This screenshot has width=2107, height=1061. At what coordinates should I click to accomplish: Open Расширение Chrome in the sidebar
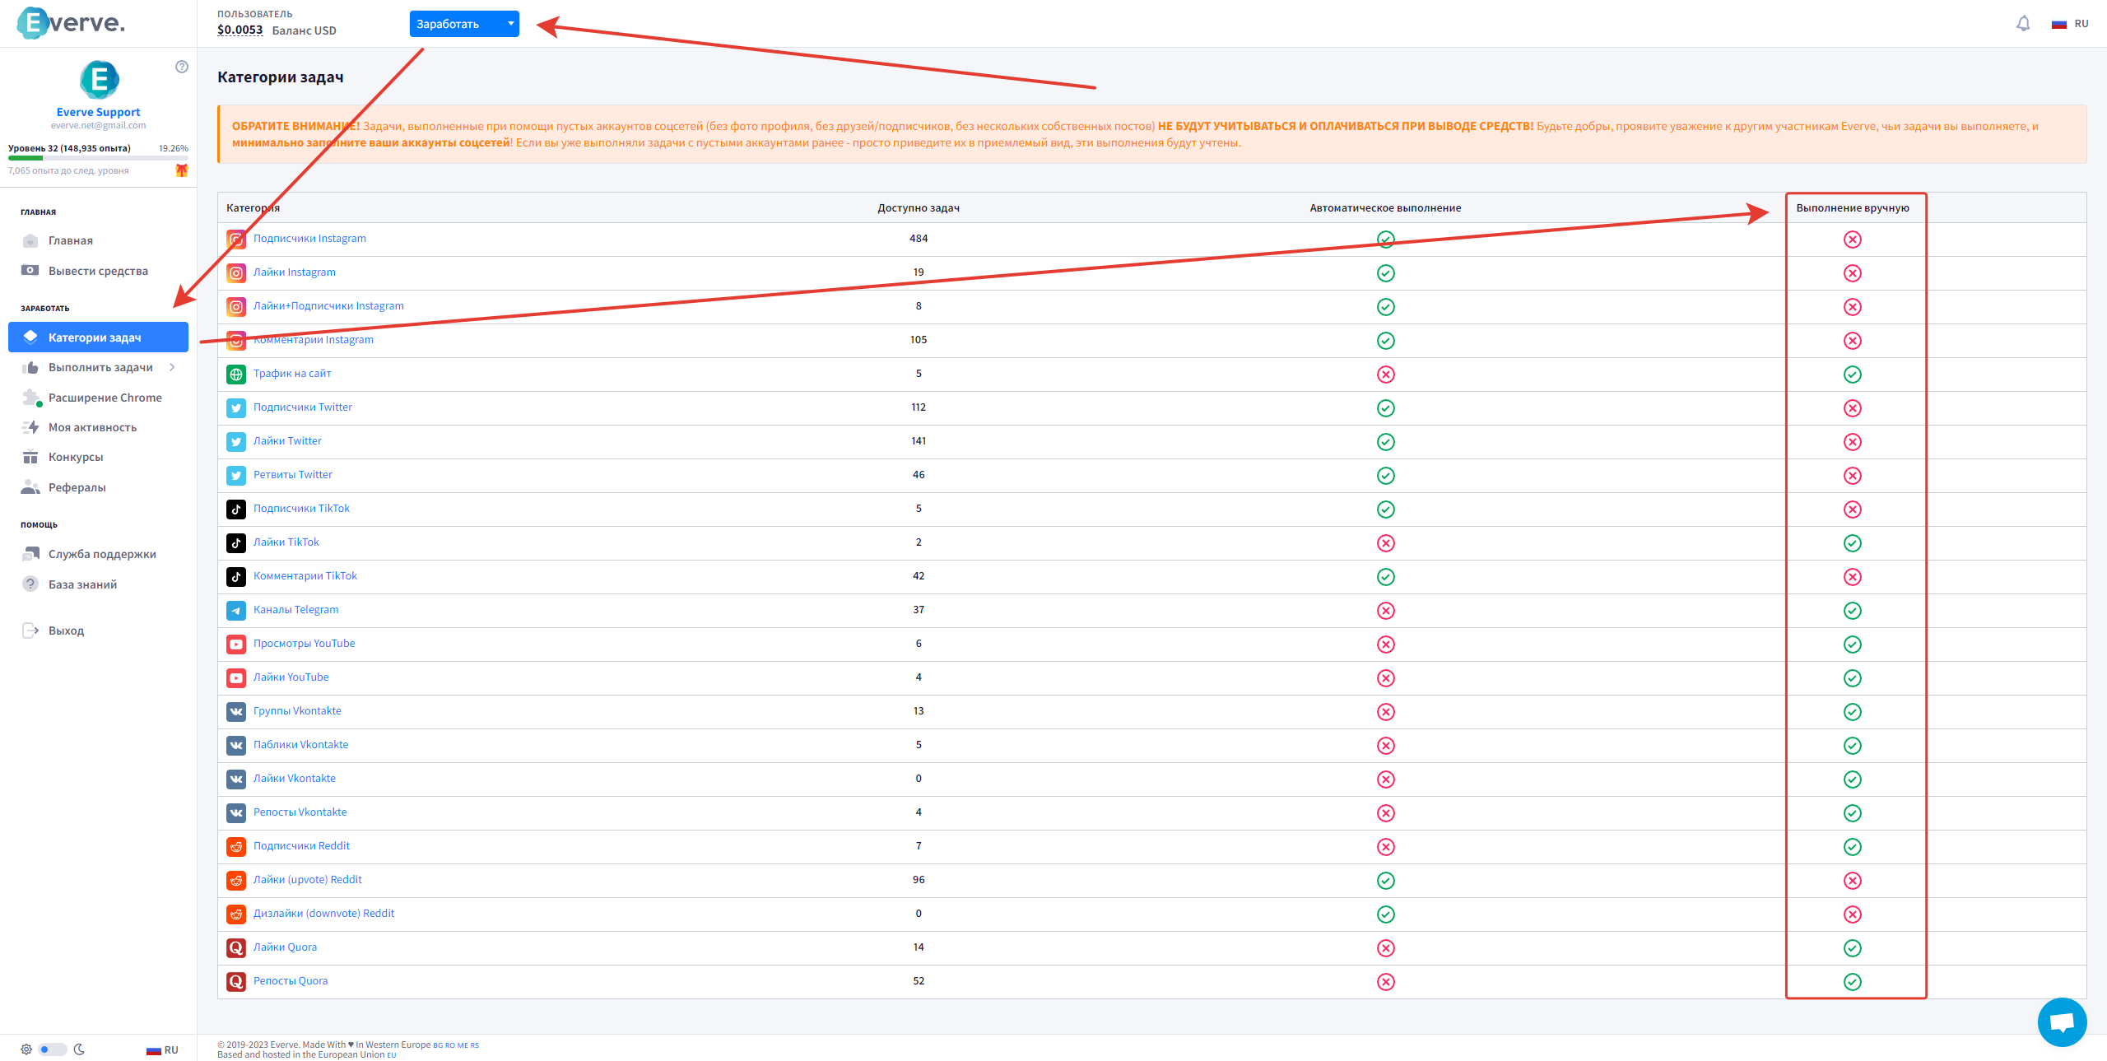click(99, 398)
